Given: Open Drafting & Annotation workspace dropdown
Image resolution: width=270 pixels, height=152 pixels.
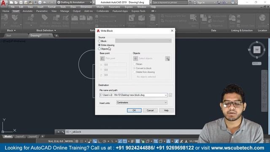Looking at the screenshot, I should [74, 3].
